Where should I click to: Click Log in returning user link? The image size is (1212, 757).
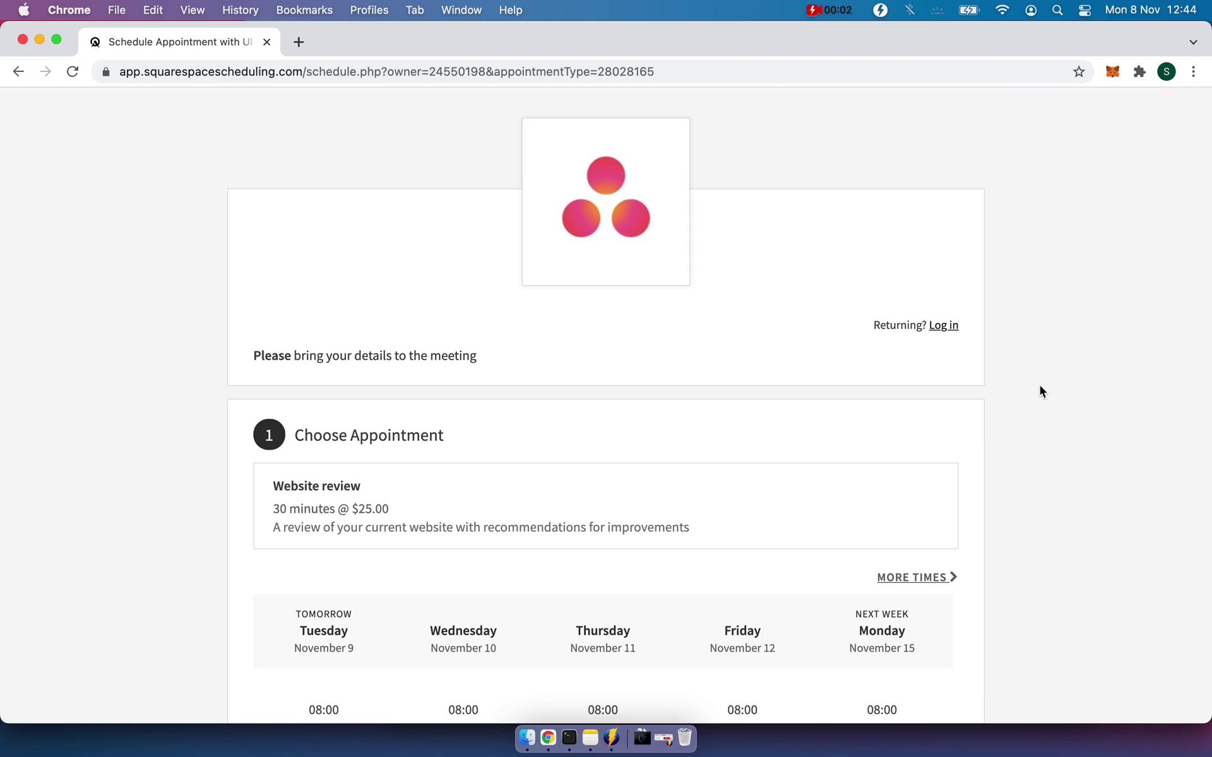943,324
